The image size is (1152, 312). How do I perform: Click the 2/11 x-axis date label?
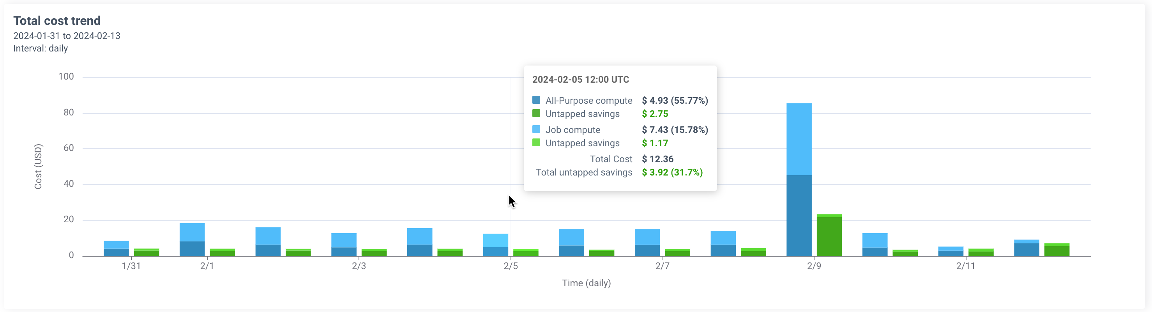(x=965, y=266)
